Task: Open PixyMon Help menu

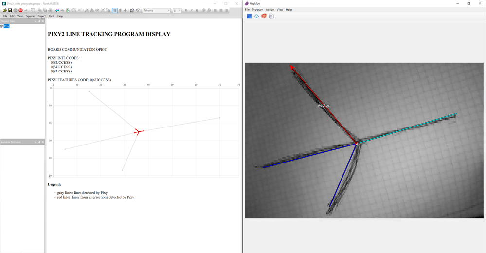Action: (289, 10)
